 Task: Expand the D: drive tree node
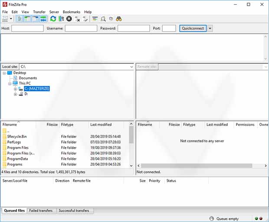(x=15, y=94)
